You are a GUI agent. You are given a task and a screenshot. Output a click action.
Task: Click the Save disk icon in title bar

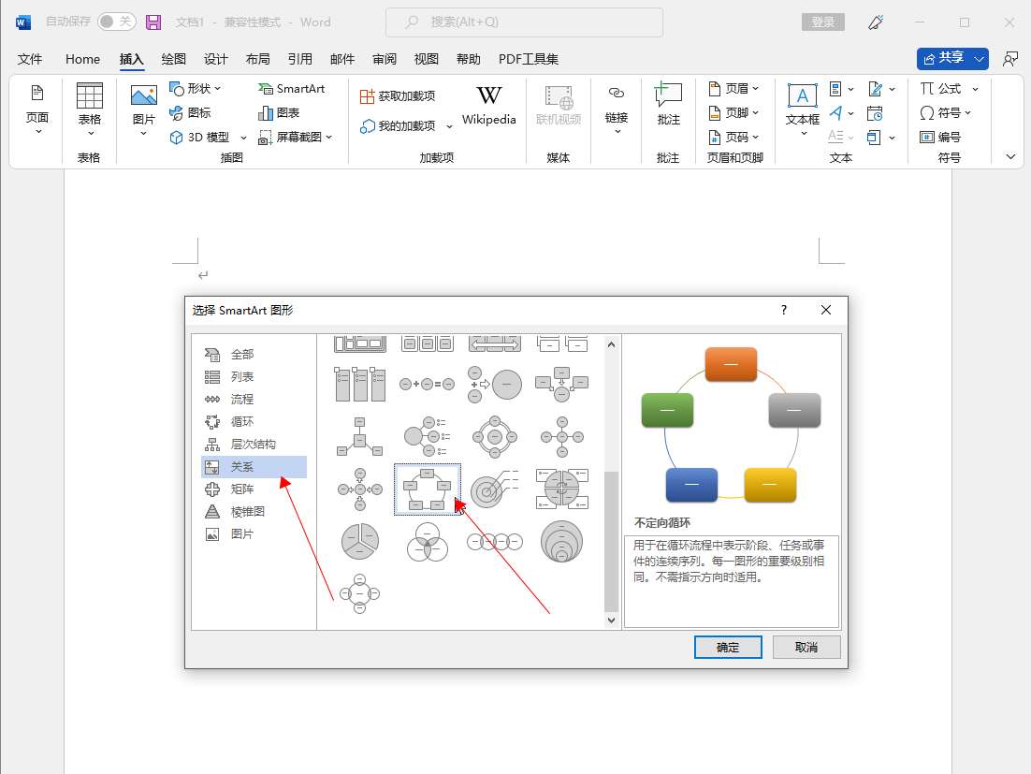pos(153,22)
